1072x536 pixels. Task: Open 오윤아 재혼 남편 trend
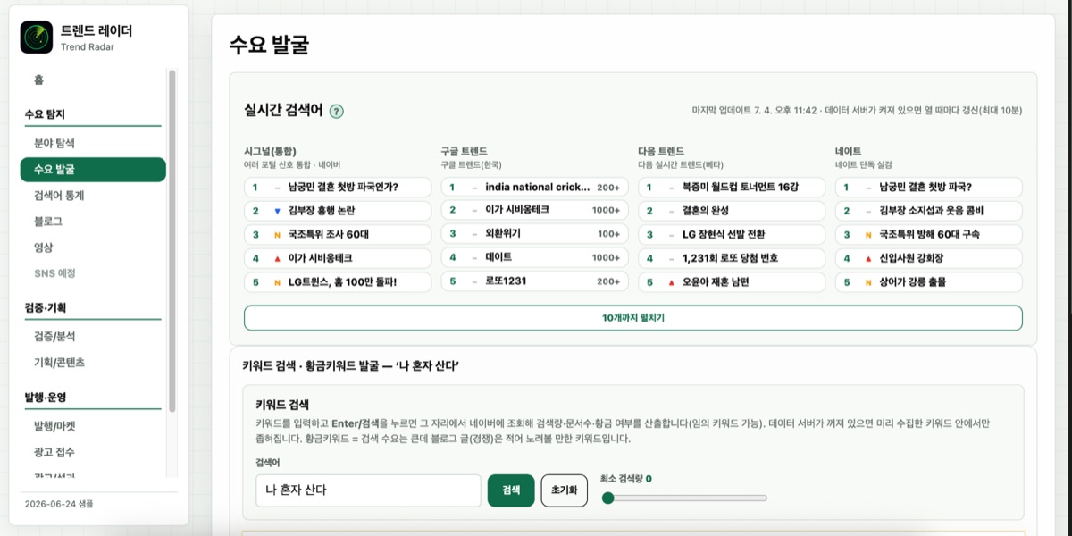point(732,282)
